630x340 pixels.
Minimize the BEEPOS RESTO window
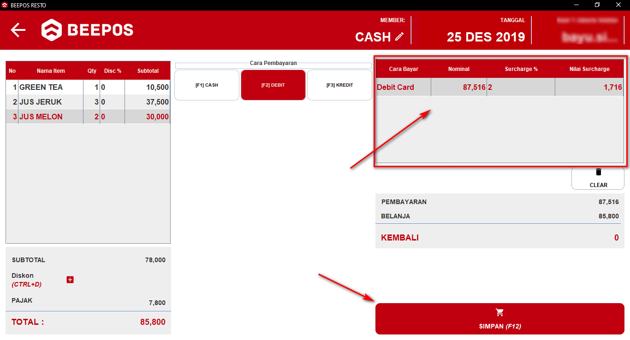(577, 5)
